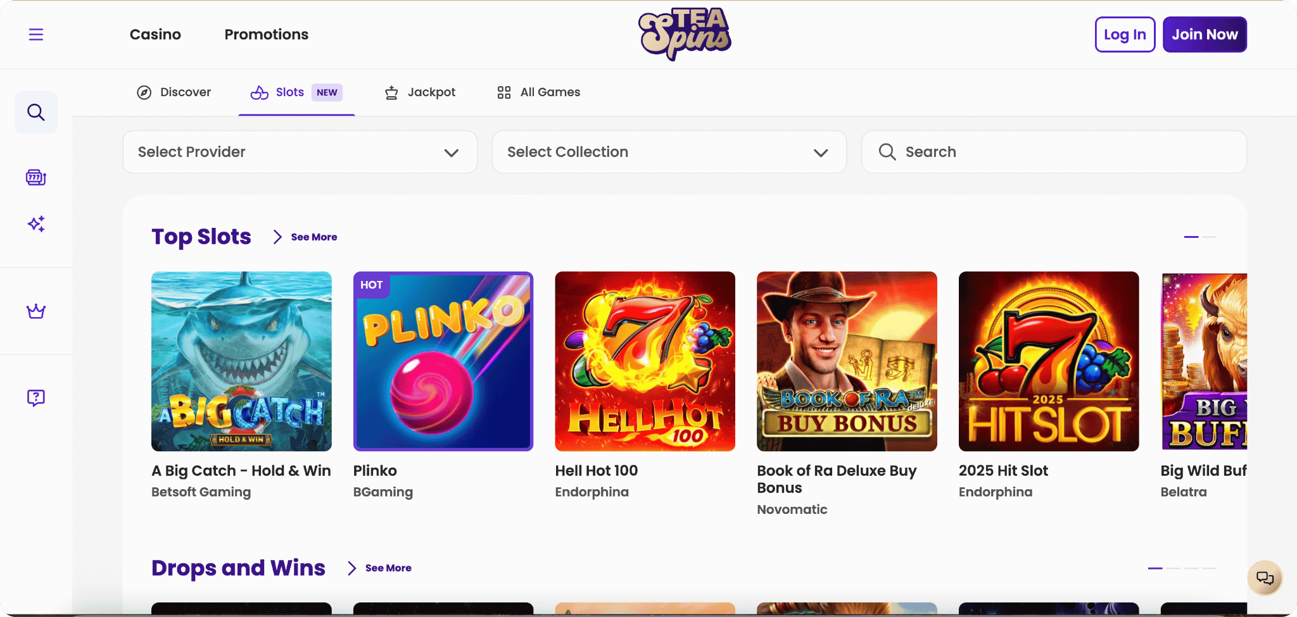
Task: Click the Tea Spins logo
Action: tap(685, 34)
